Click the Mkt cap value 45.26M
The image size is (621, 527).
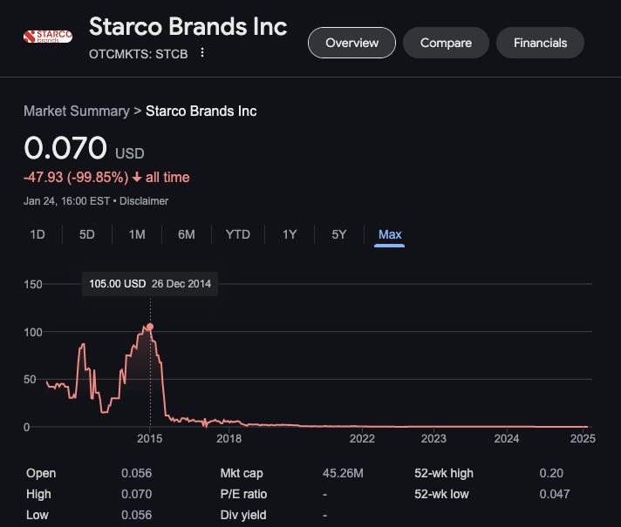click(x=343, y=473)
